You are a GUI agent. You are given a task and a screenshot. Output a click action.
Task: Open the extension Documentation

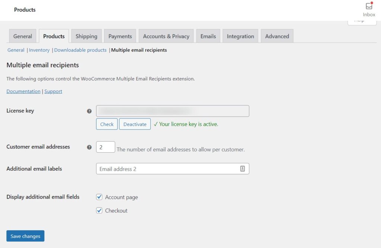click(23, 91)
